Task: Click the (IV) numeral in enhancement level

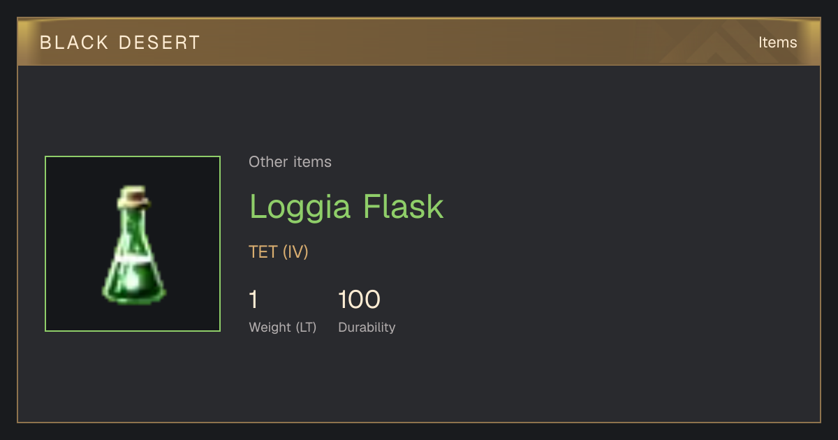Action: 295,252
